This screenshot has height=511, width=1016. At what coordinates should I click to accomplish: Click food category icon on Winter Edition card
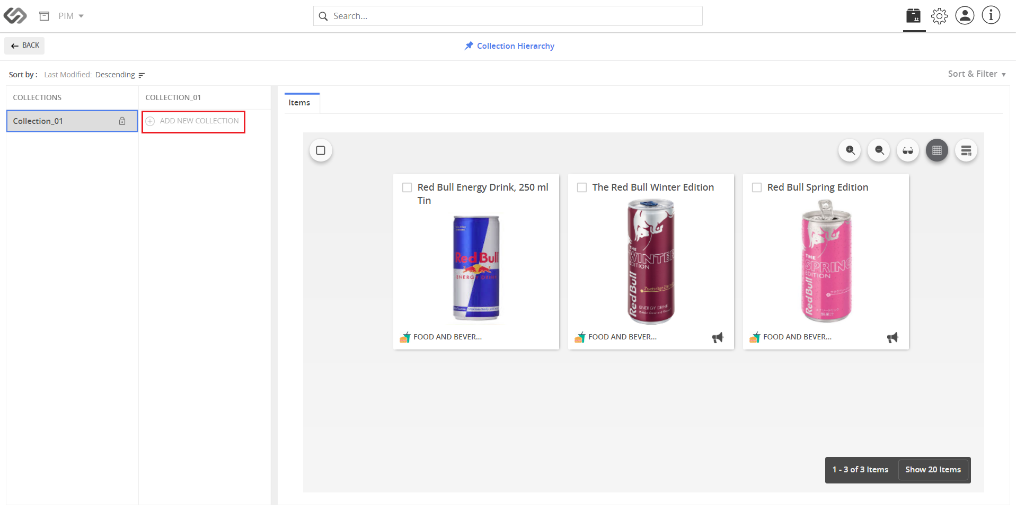pyautogui.click(x=580, y=337)
